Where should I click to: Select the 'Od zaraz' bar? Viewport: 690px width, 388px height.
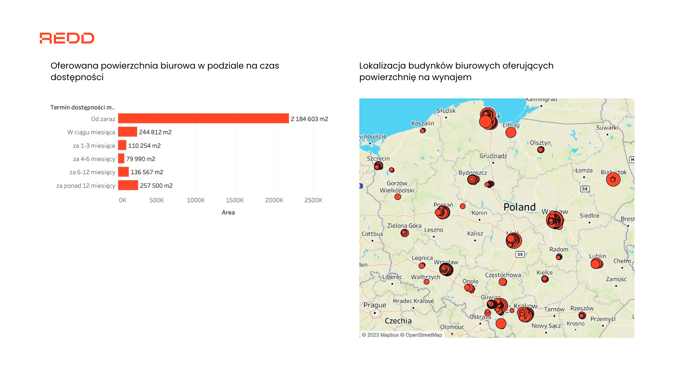[203, 119]
